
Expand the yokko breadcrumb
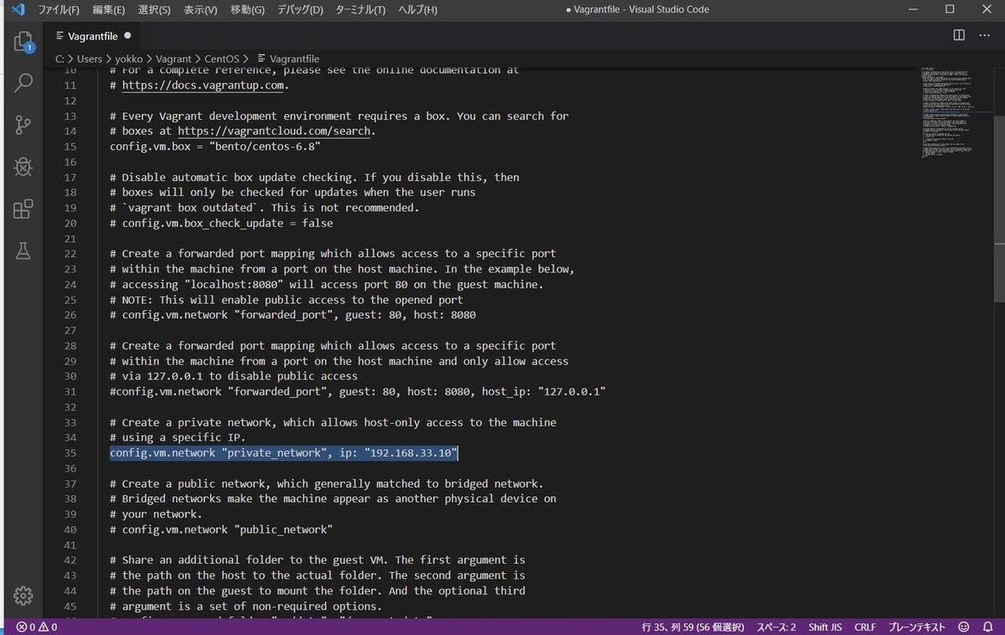[128, 59]
